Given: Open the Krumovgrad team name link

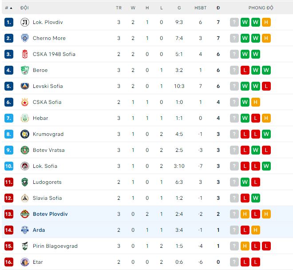Looking at the screenshot, I should coord(48,134).
